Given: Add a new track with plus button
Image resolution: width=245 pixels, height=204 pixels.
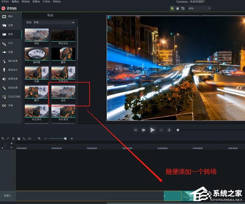Looking at the screenshot, I should (x=11, y=144).
